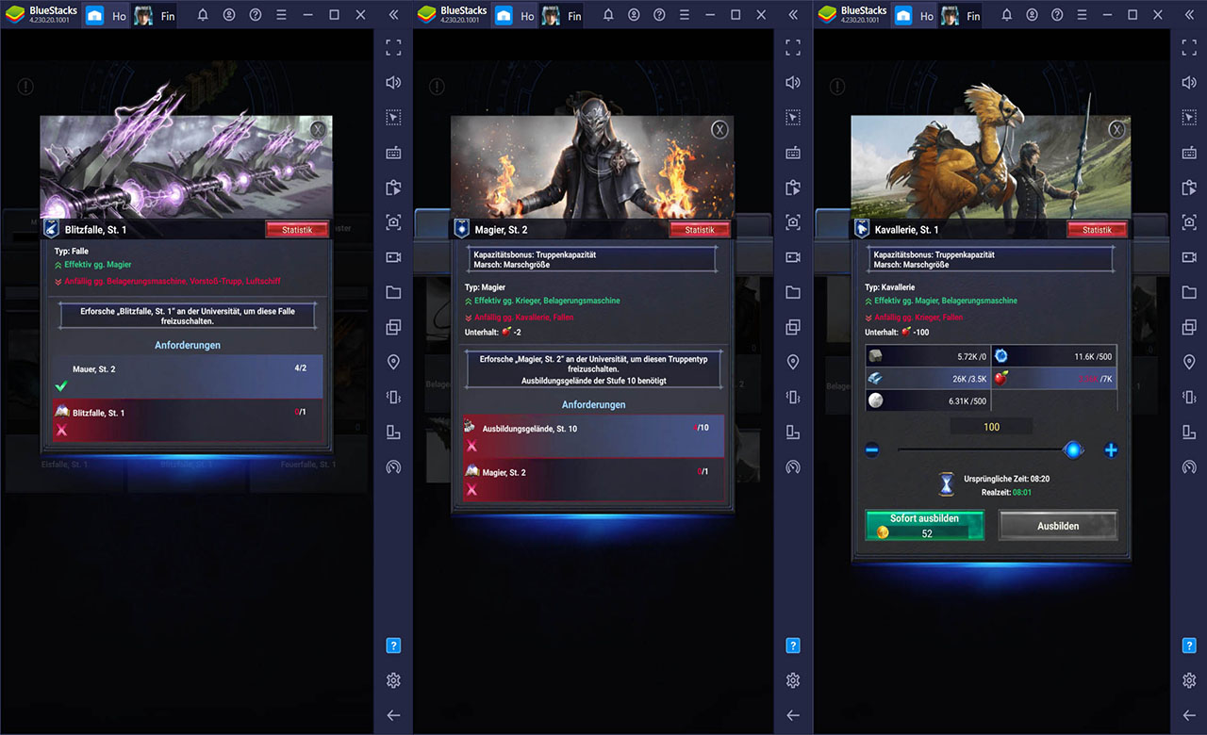Open volume control in left window sidebar
Screen dimensions: 1207x735
coord(393,83)
